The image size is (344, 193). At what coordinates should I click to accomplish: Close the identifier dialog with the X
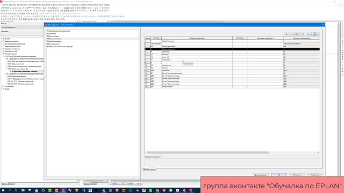(322, 25)
